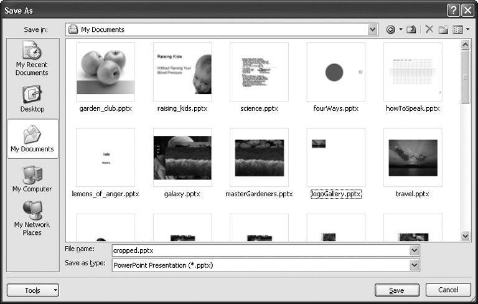Expand the Save in folder dropdown

(372, 29)
